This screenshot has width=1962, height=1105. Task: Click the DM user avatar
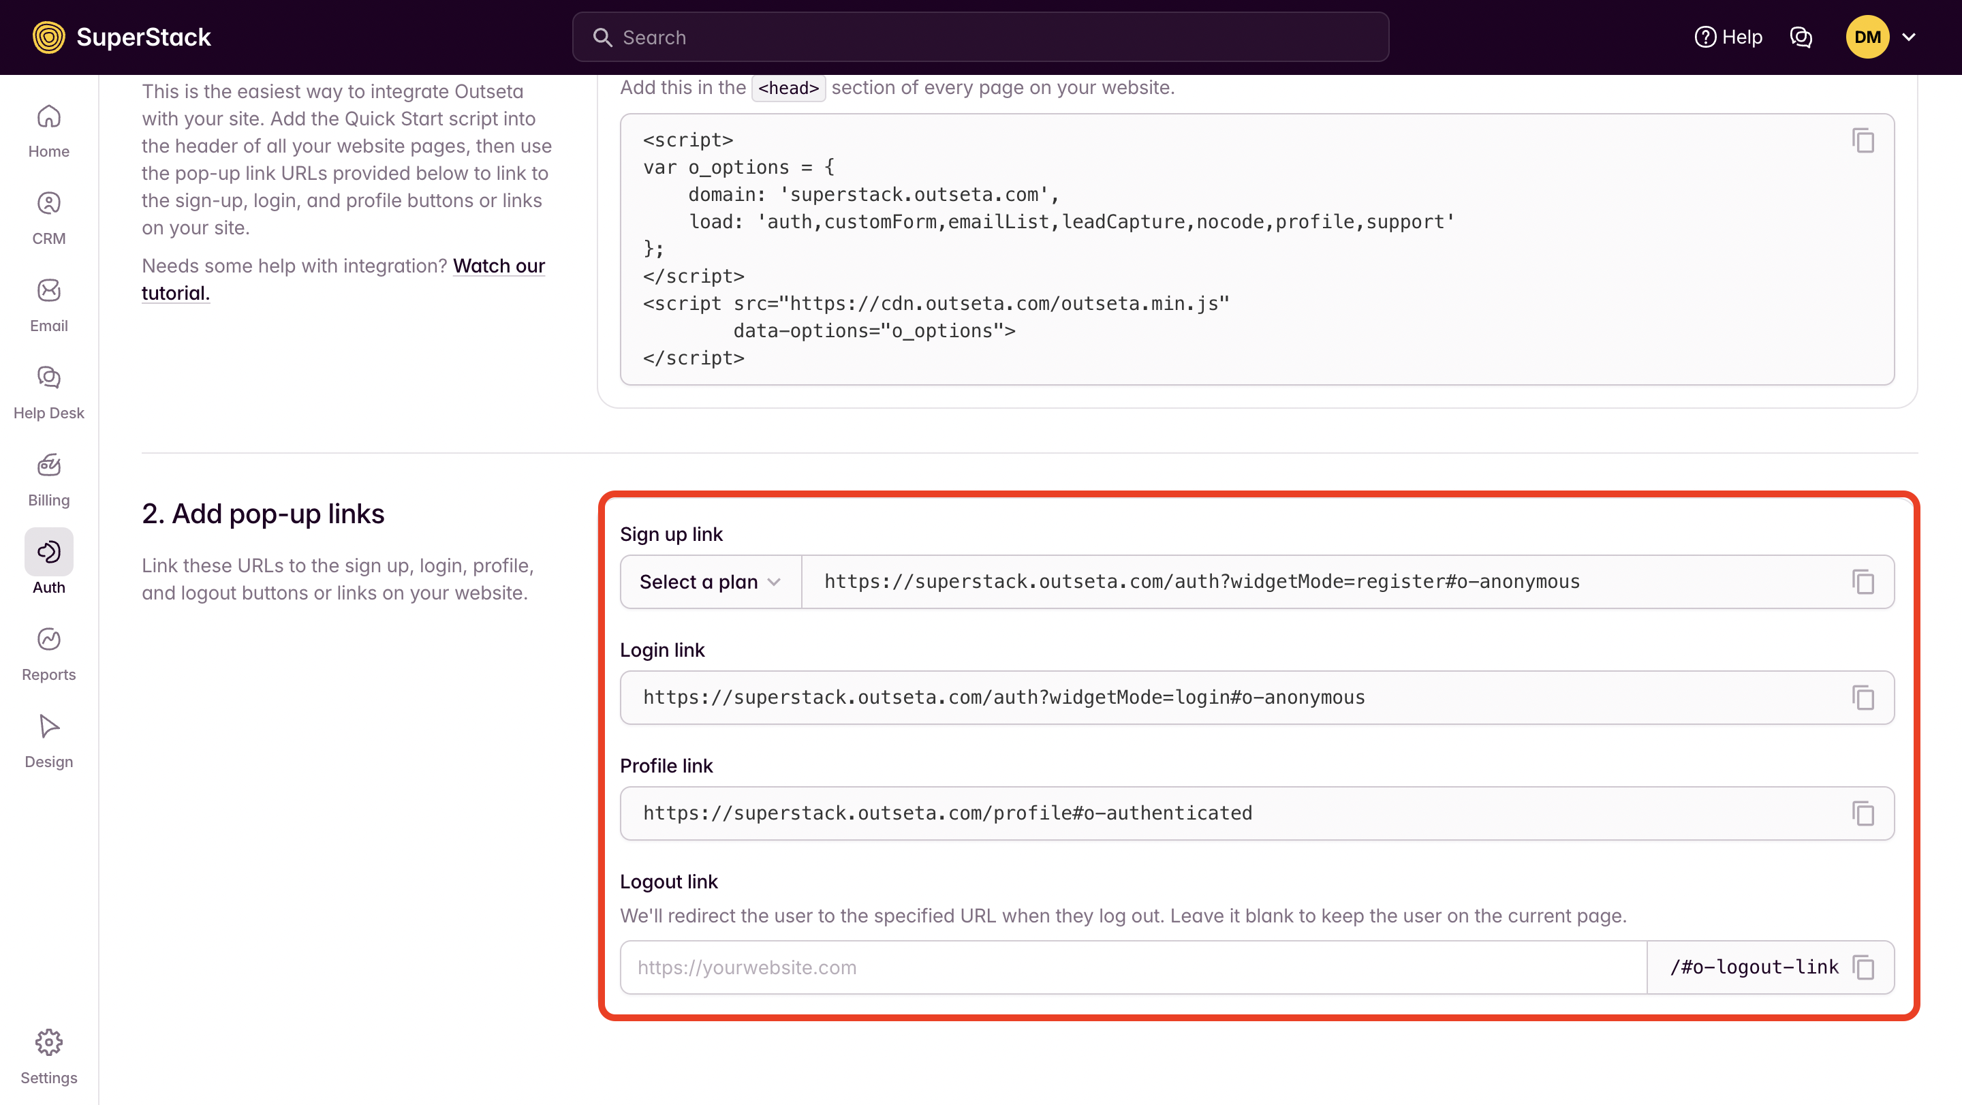pos(1867,37)
